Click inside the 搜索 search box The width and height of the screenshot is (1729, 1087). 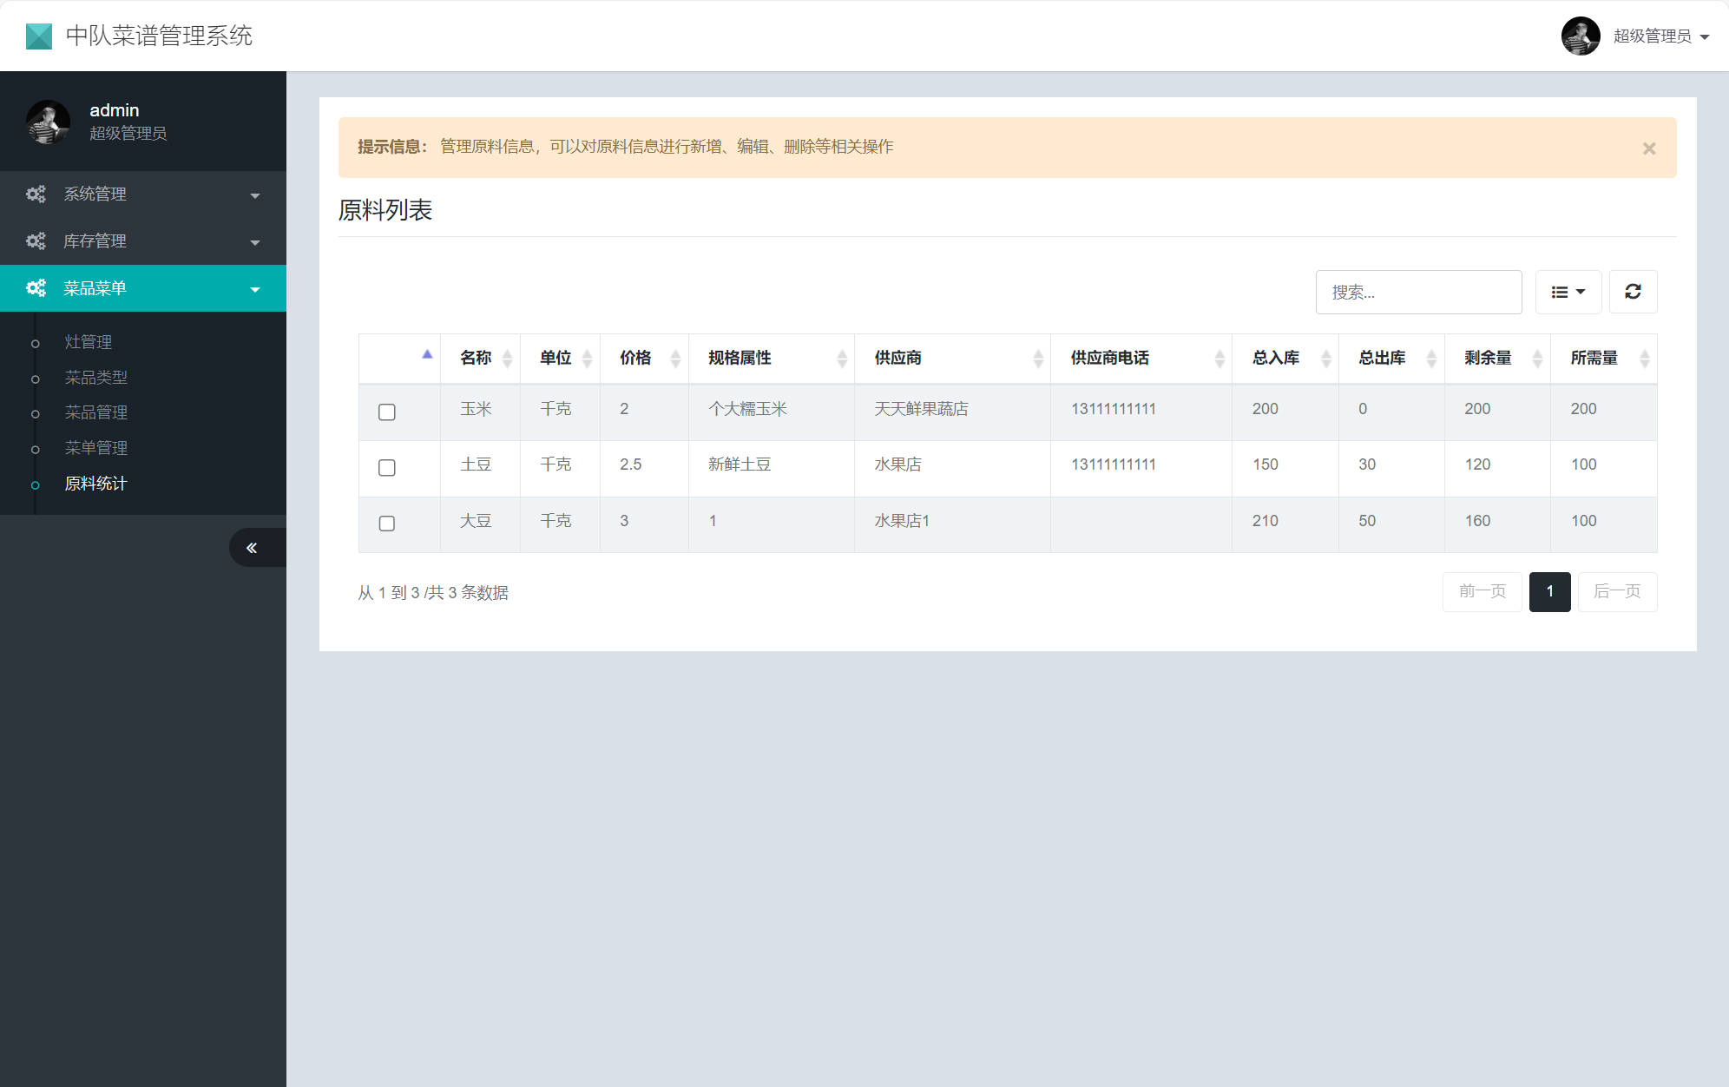click(x=1418, y=292)
